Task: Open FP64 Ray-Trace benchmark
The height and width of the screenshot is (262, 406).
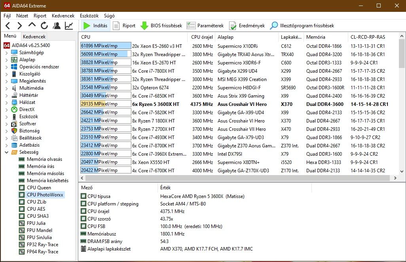Action: coord(42,252)
